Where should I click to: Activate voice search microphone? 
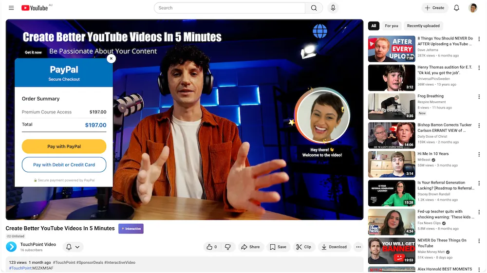[x=333, y=8]
